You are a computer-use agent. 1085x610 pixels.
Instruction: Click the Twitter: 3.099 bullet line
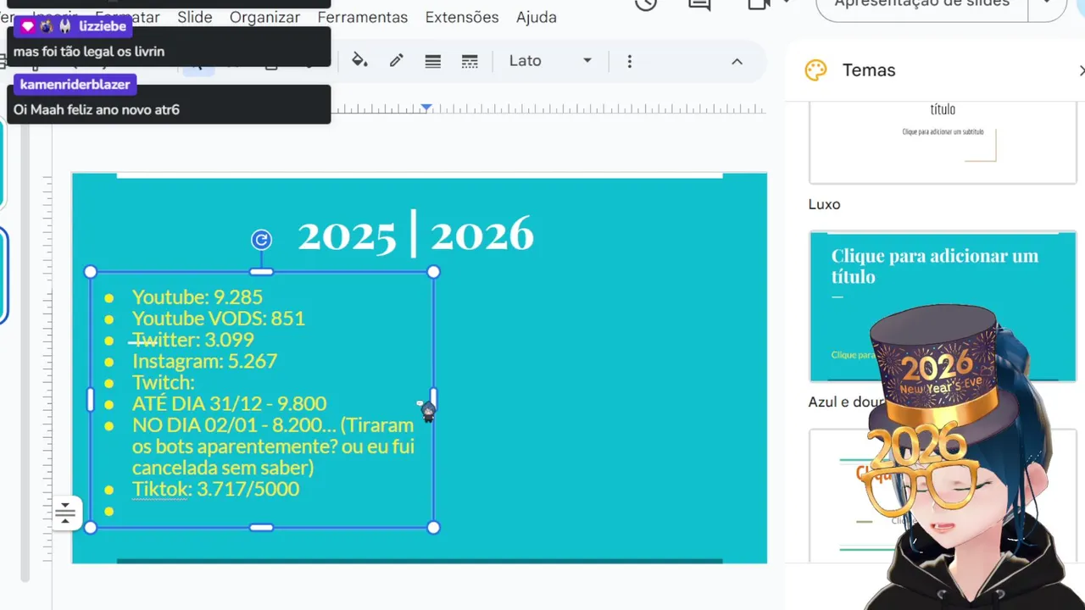click(192, 340)
